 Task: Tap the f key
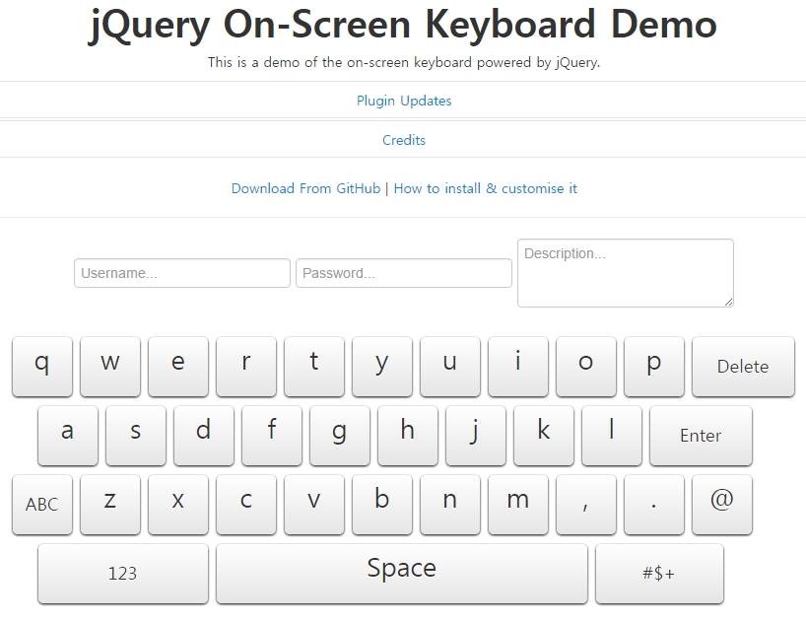coord(272,436)
